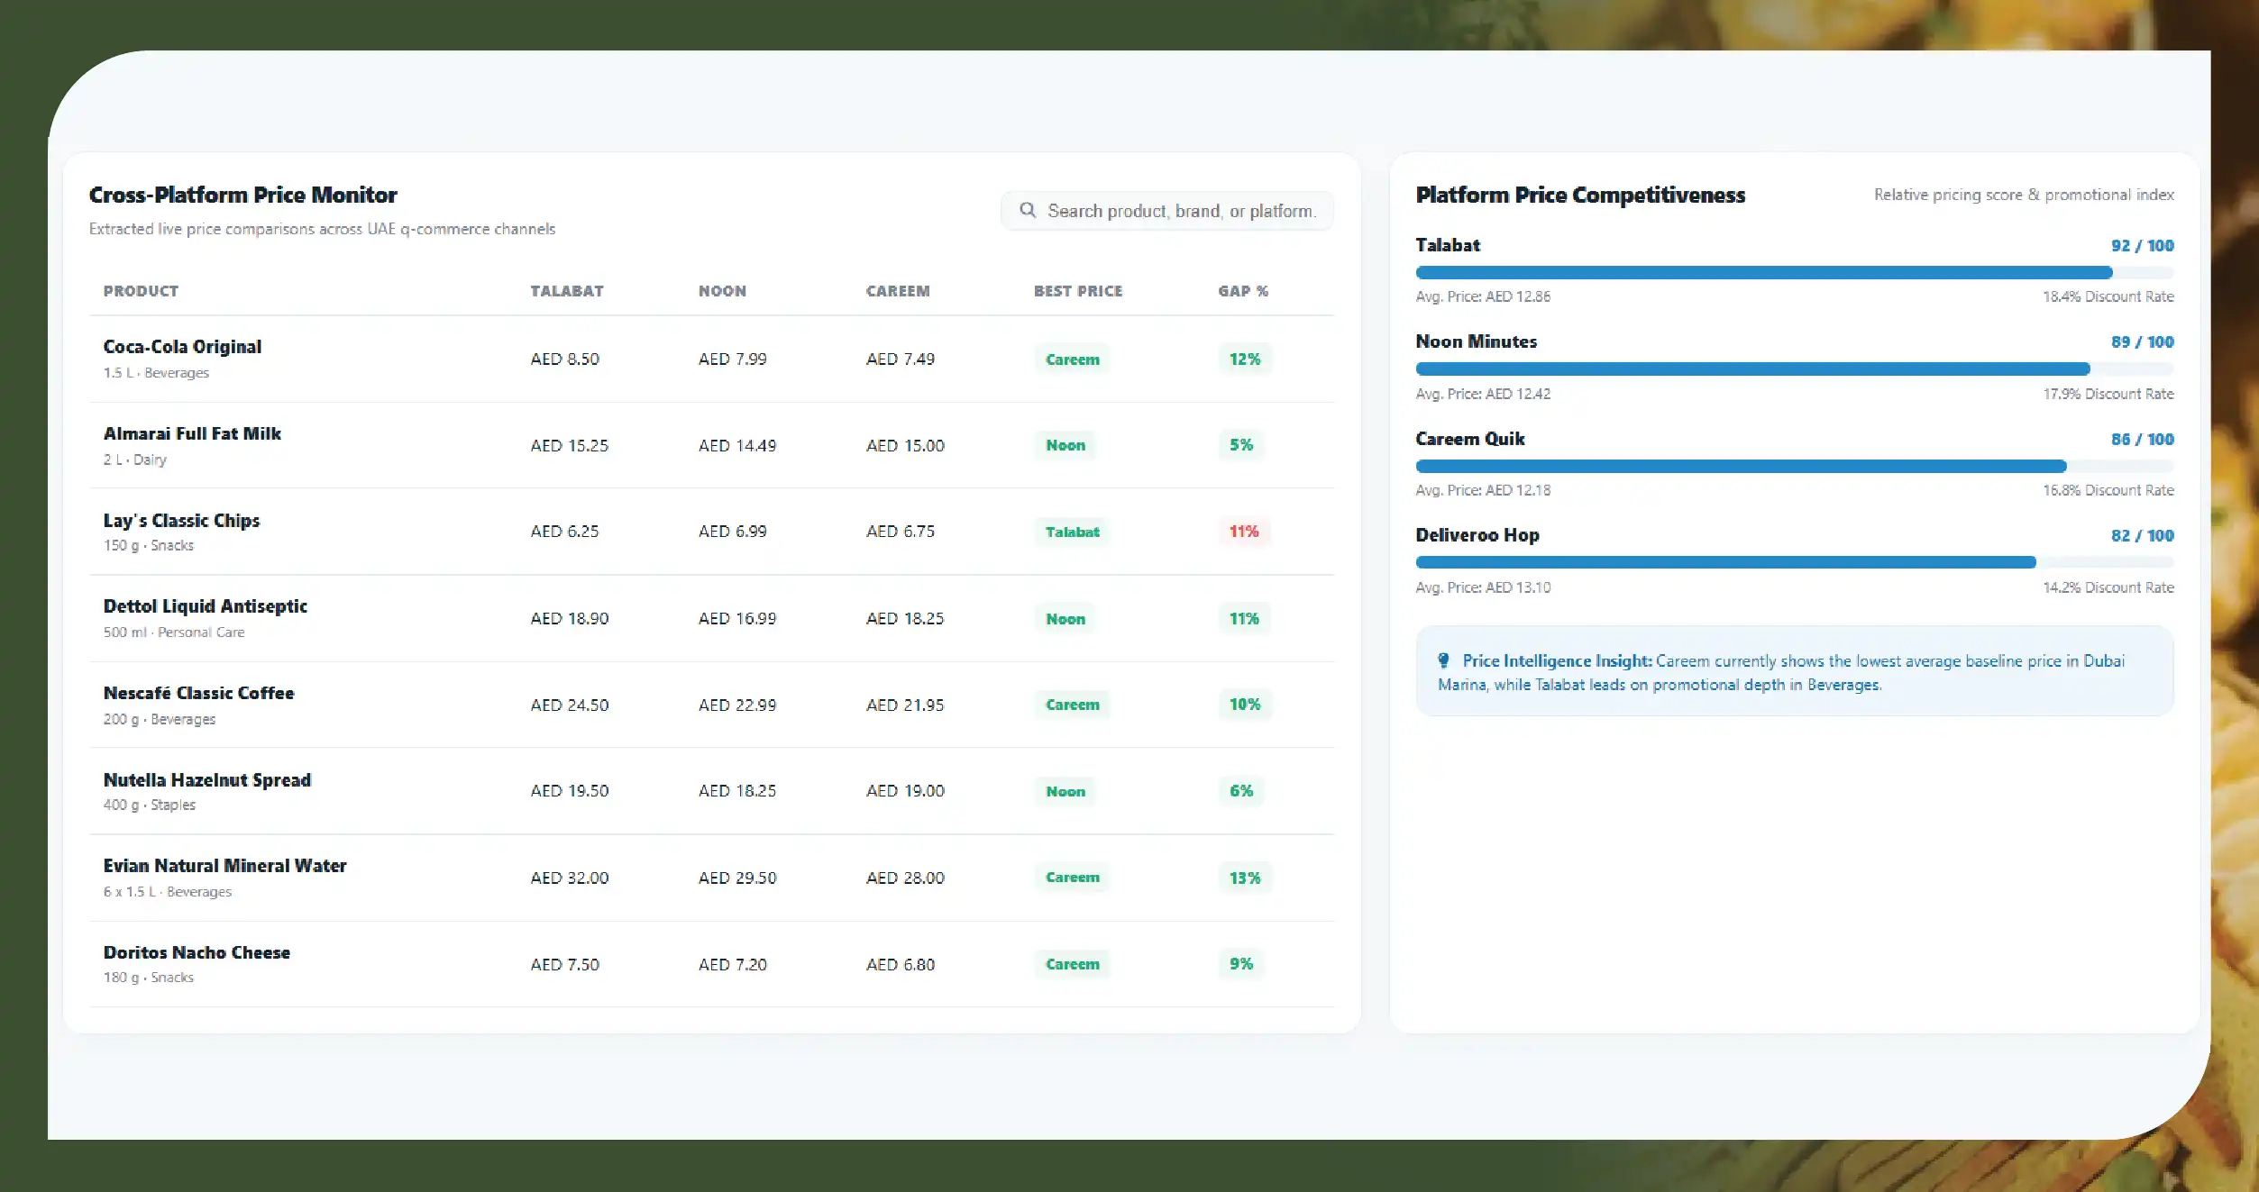This screenshot has height=1192, width=2259.
Task: Click the Deliveroo Hop platform name
Action: tap(1477, 535)
